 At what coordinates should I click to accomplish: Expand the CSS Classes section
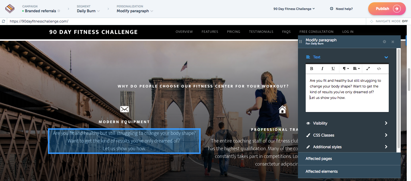click(347, 135)
